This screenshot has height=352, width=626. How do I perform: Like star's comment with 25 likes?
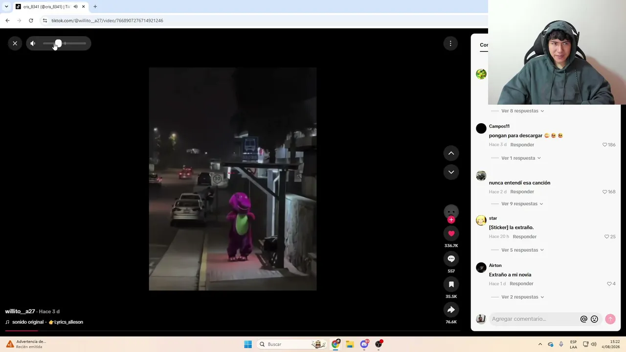(607, 237)
